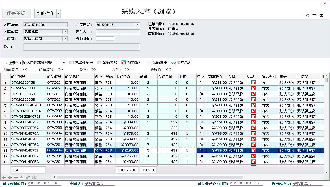Enable the 弹出数量框 checkbox

(x=72, y=62)
